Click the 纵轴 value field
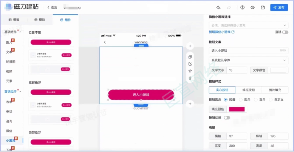The image size is (294, 152). click(x=278, y=136)
